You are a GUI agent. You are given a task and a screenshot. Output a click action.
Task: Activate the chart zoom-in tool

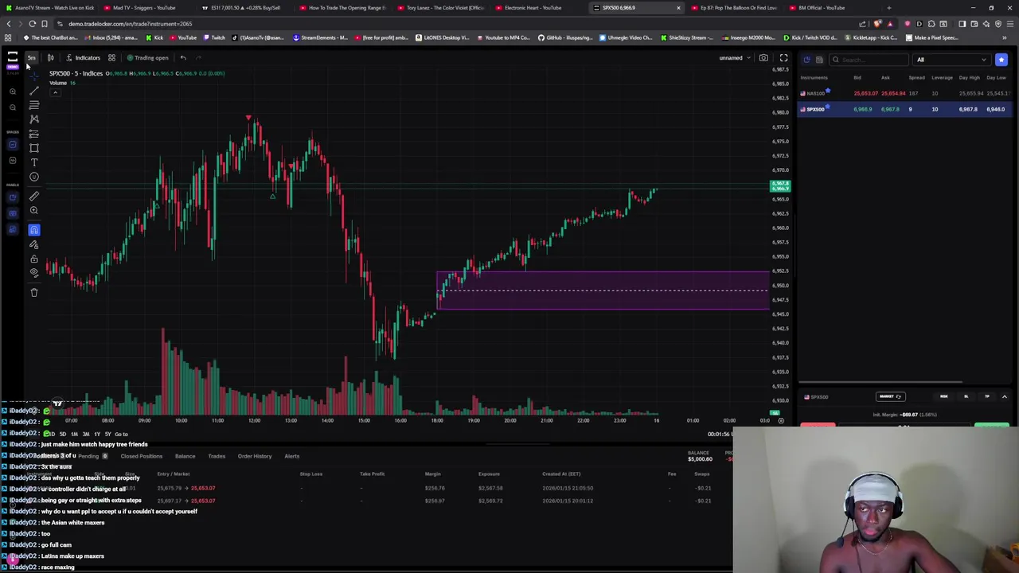click(34, 210)
